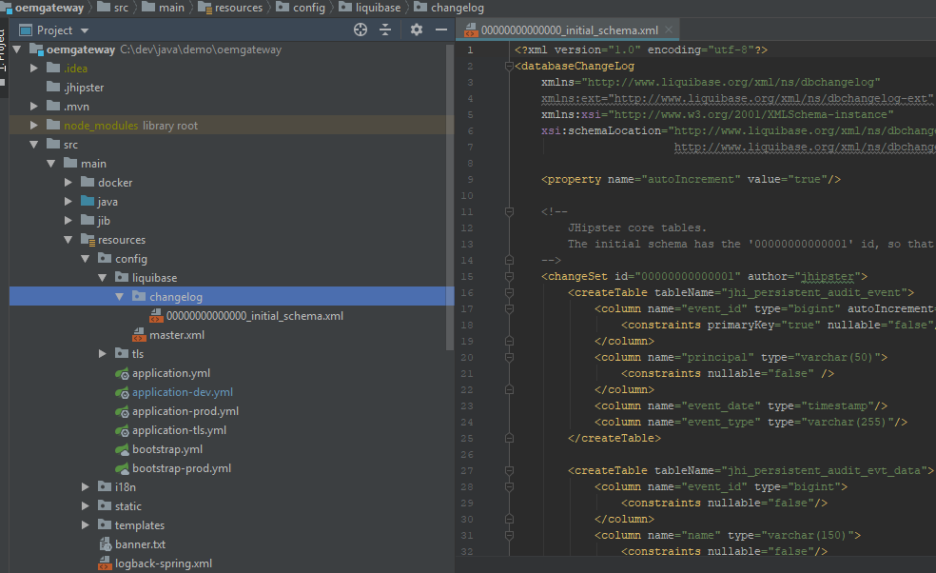This screenshot has width=936, height=573.
Task: Click resources in the navigation breadcrumb
Action: click(x=239, y=8)
